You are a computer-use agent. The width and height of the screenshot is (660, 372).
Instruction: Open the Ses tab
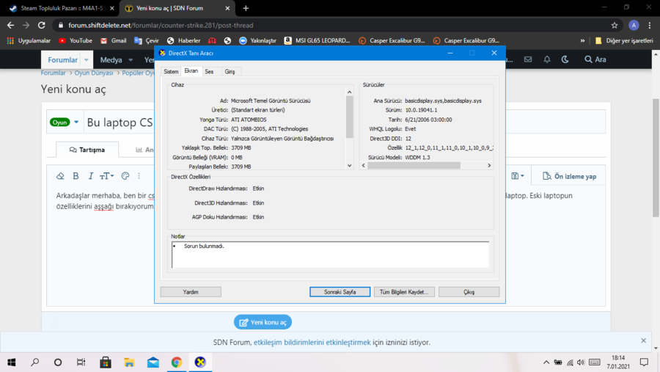pyautogui.click(x=209, y=72)
